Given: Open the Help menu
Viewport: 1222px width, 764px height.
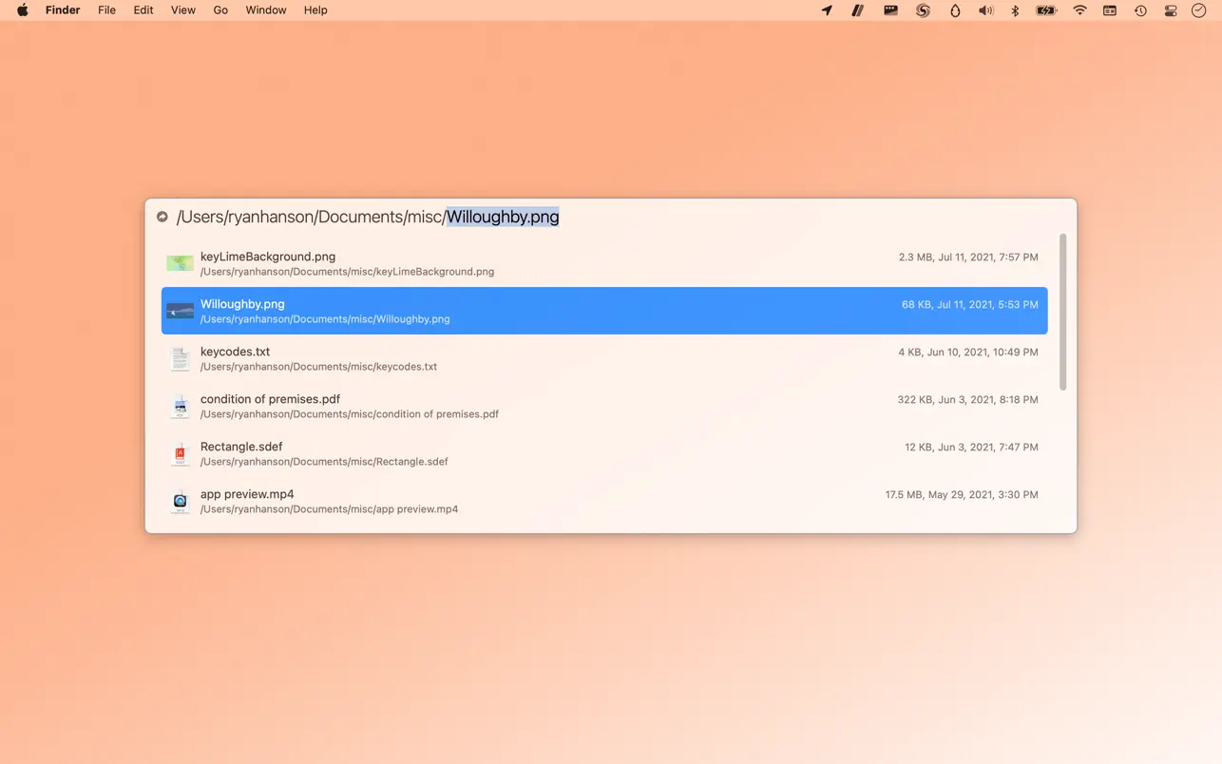Looking at the screenshot, I should 315,10.
